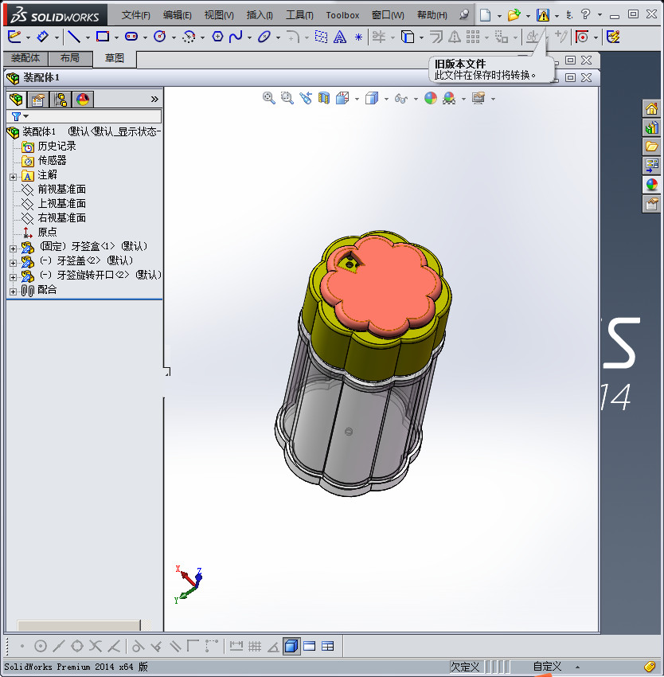Click the Apply Scene icon

click(x=449, y=98)
